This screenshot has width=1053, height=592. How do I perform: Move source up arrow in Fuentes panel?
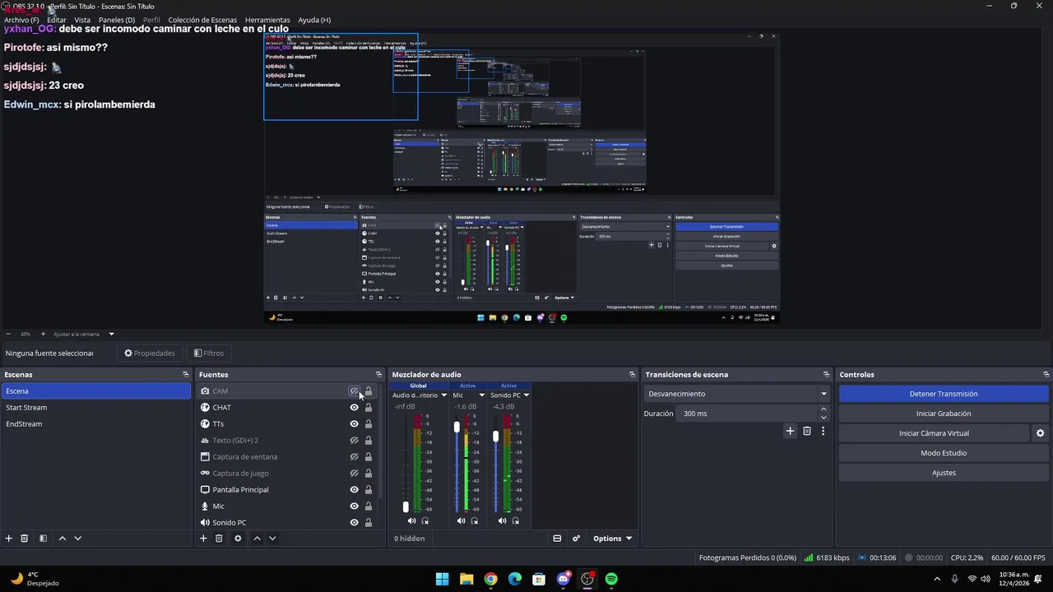tap(257, 539)
